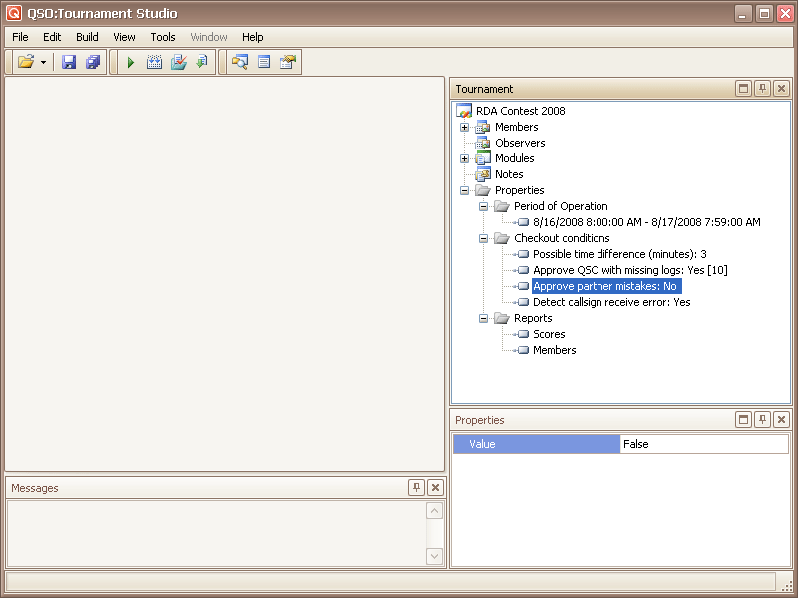Open the dropdown arrow beside open folder
Viewport: 798px width, 598px height.
[x=43, y=63]
